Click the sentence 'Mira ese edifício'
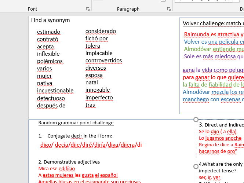Screen dimensions: 244x183 tap(57, 169)
